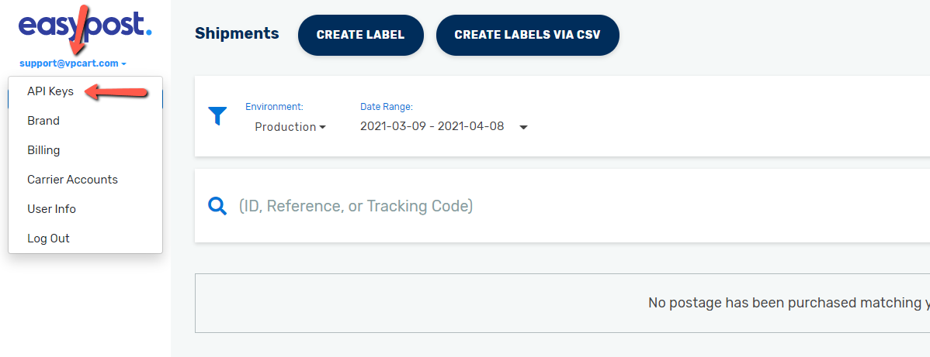The image size is (930, 357).
Task: Click the Environment: label
Action: coord(274,107)
